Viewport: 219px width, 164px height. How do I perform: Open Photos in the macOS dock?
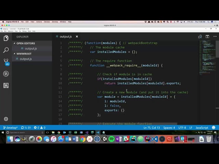pos(39,139)
